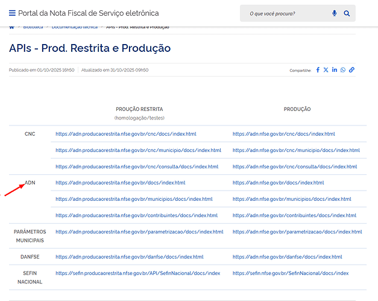Copy page link with chain icon
Viewport: 378px width, 301px height.
(x=351, y=70)
